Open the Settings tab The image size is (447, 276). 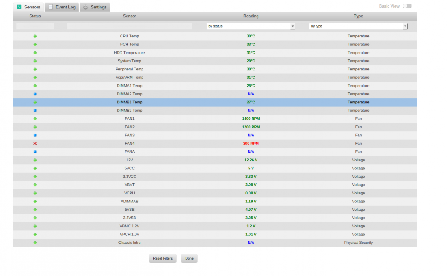[x=95, y=7]
